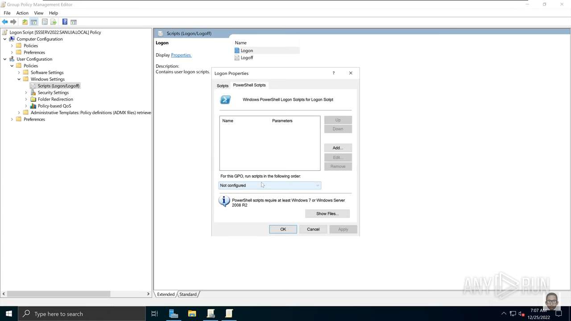This screenshot has height=321, width=571.
Task: Click the PowerShell icon in dialog
Action: pyautogui.click(x=225, y=100)
